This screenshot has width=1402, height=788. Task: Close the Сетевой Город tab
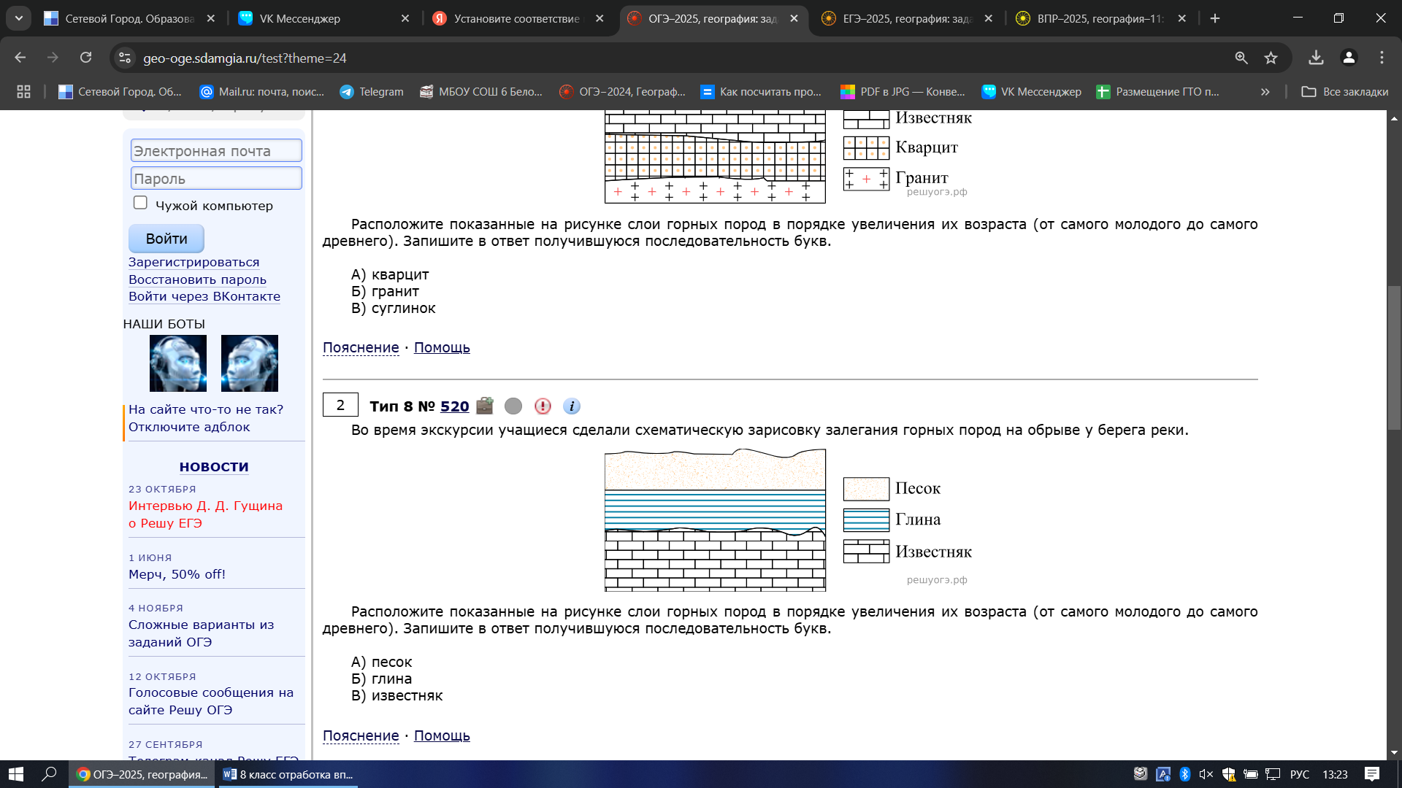coord(210,18)
